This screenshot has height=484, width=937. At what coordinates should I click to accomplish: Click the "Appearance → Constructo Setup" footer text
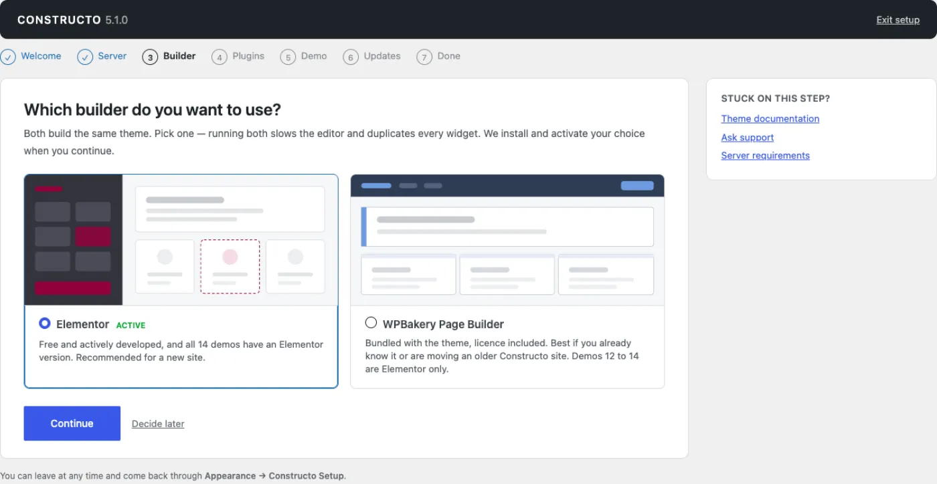tap(274, 476)
